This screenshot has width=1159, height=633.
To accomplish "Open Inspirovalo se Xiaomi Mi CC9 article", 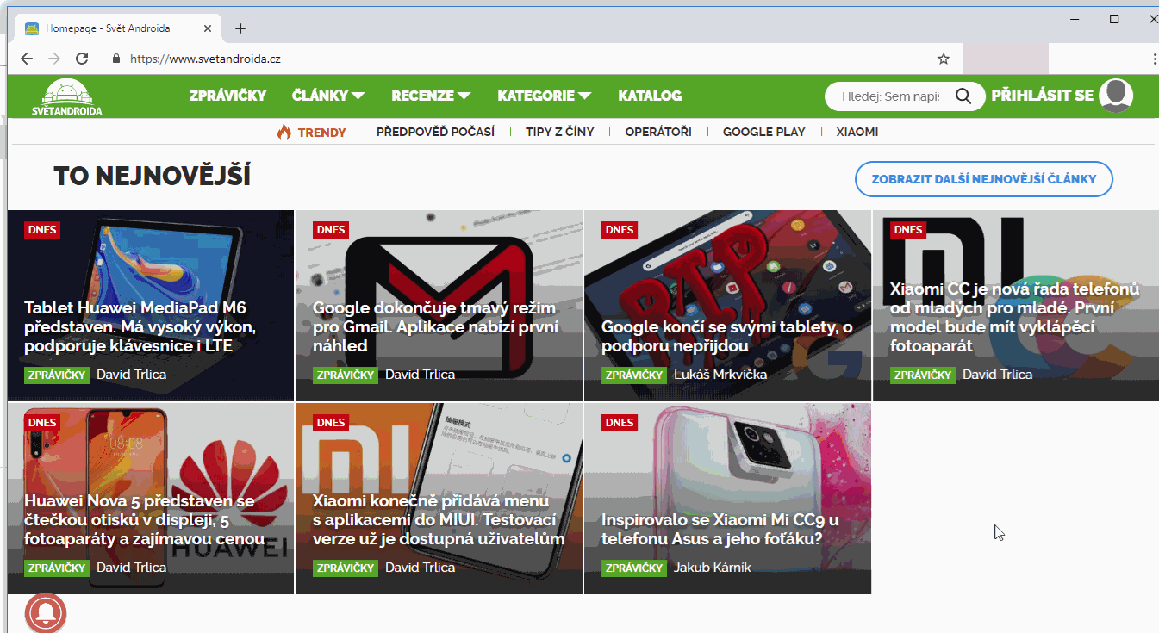I will point(720,529).
